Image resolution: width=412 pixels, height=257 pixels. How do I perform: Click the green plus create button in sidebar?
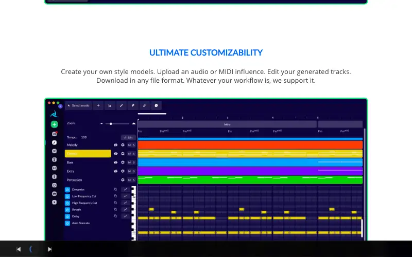55,124
